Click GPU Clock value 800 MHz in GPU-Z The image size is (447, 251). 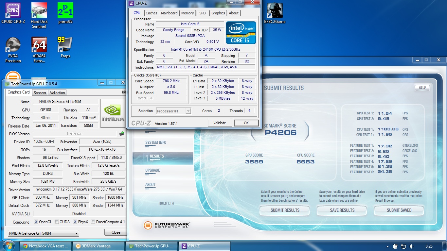(x=43, y=197)
